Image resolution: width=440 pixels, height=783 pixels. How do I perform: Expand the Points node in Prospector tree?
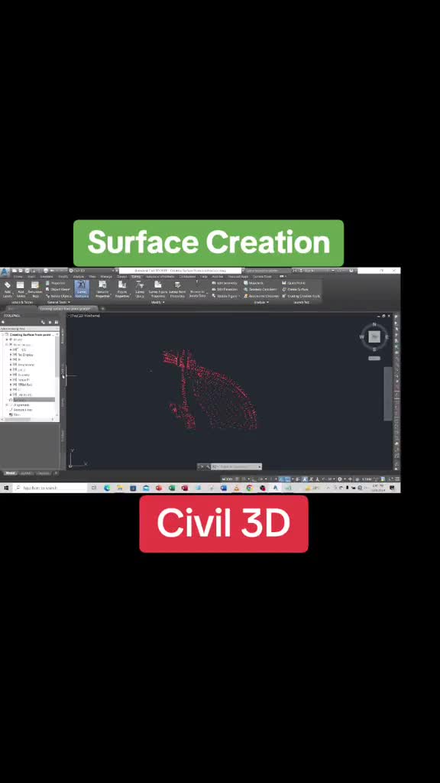pos(7,340)
